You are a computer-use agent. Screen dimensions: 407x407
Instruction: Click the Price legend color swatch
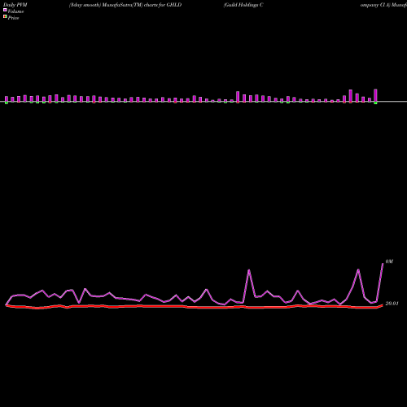[x=5, y=16]
